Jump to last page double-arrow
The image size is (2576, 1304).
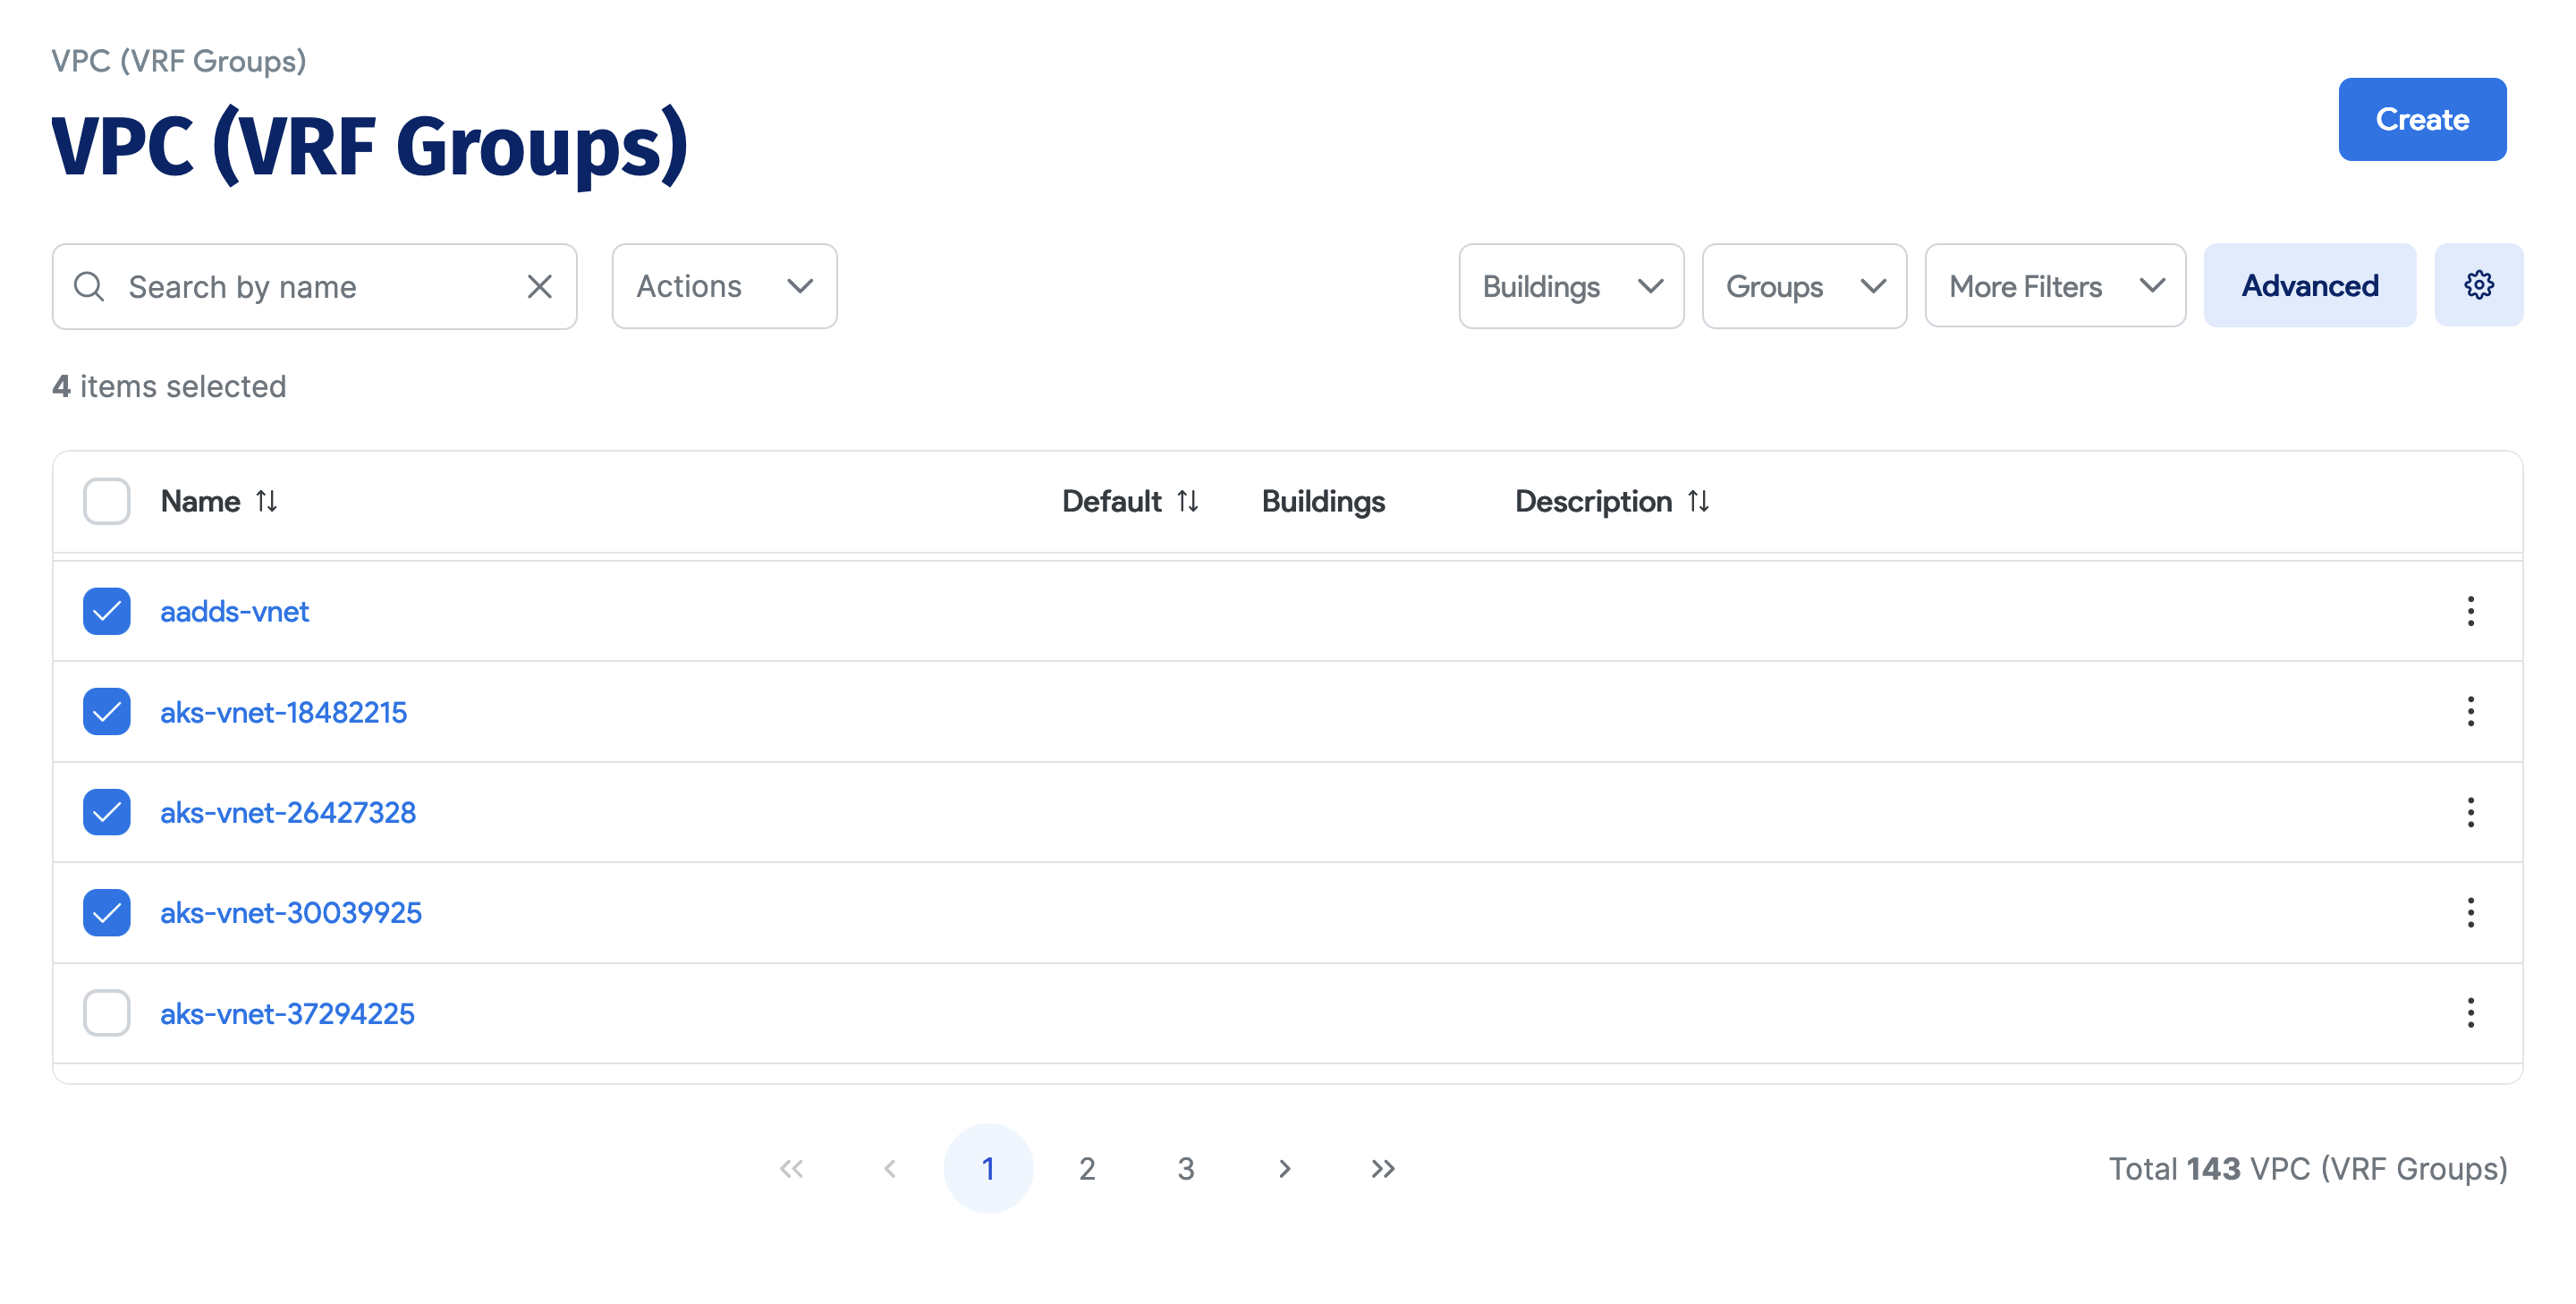click(1382, 1168)
